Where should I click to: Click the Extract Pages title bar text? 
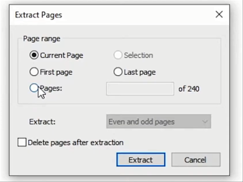click(38, 15)
